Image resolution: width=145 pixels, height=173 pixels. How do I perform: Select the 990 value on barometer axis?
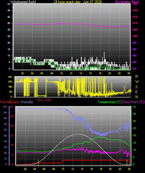pos(134,49)
